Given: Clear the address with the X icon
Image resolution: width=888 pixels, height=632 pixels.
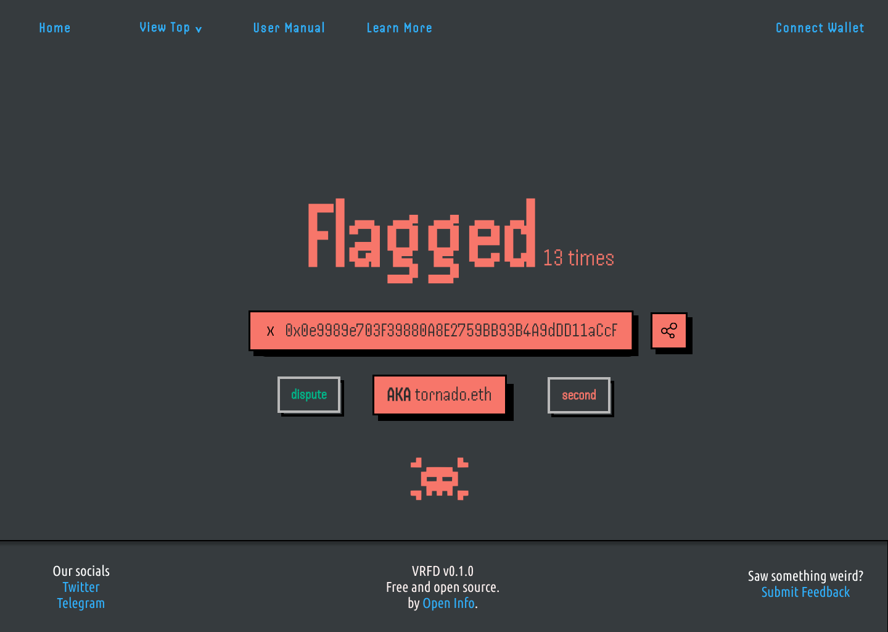Looking at the screenshot, I should pyautogui.click(x=270, y=331).
